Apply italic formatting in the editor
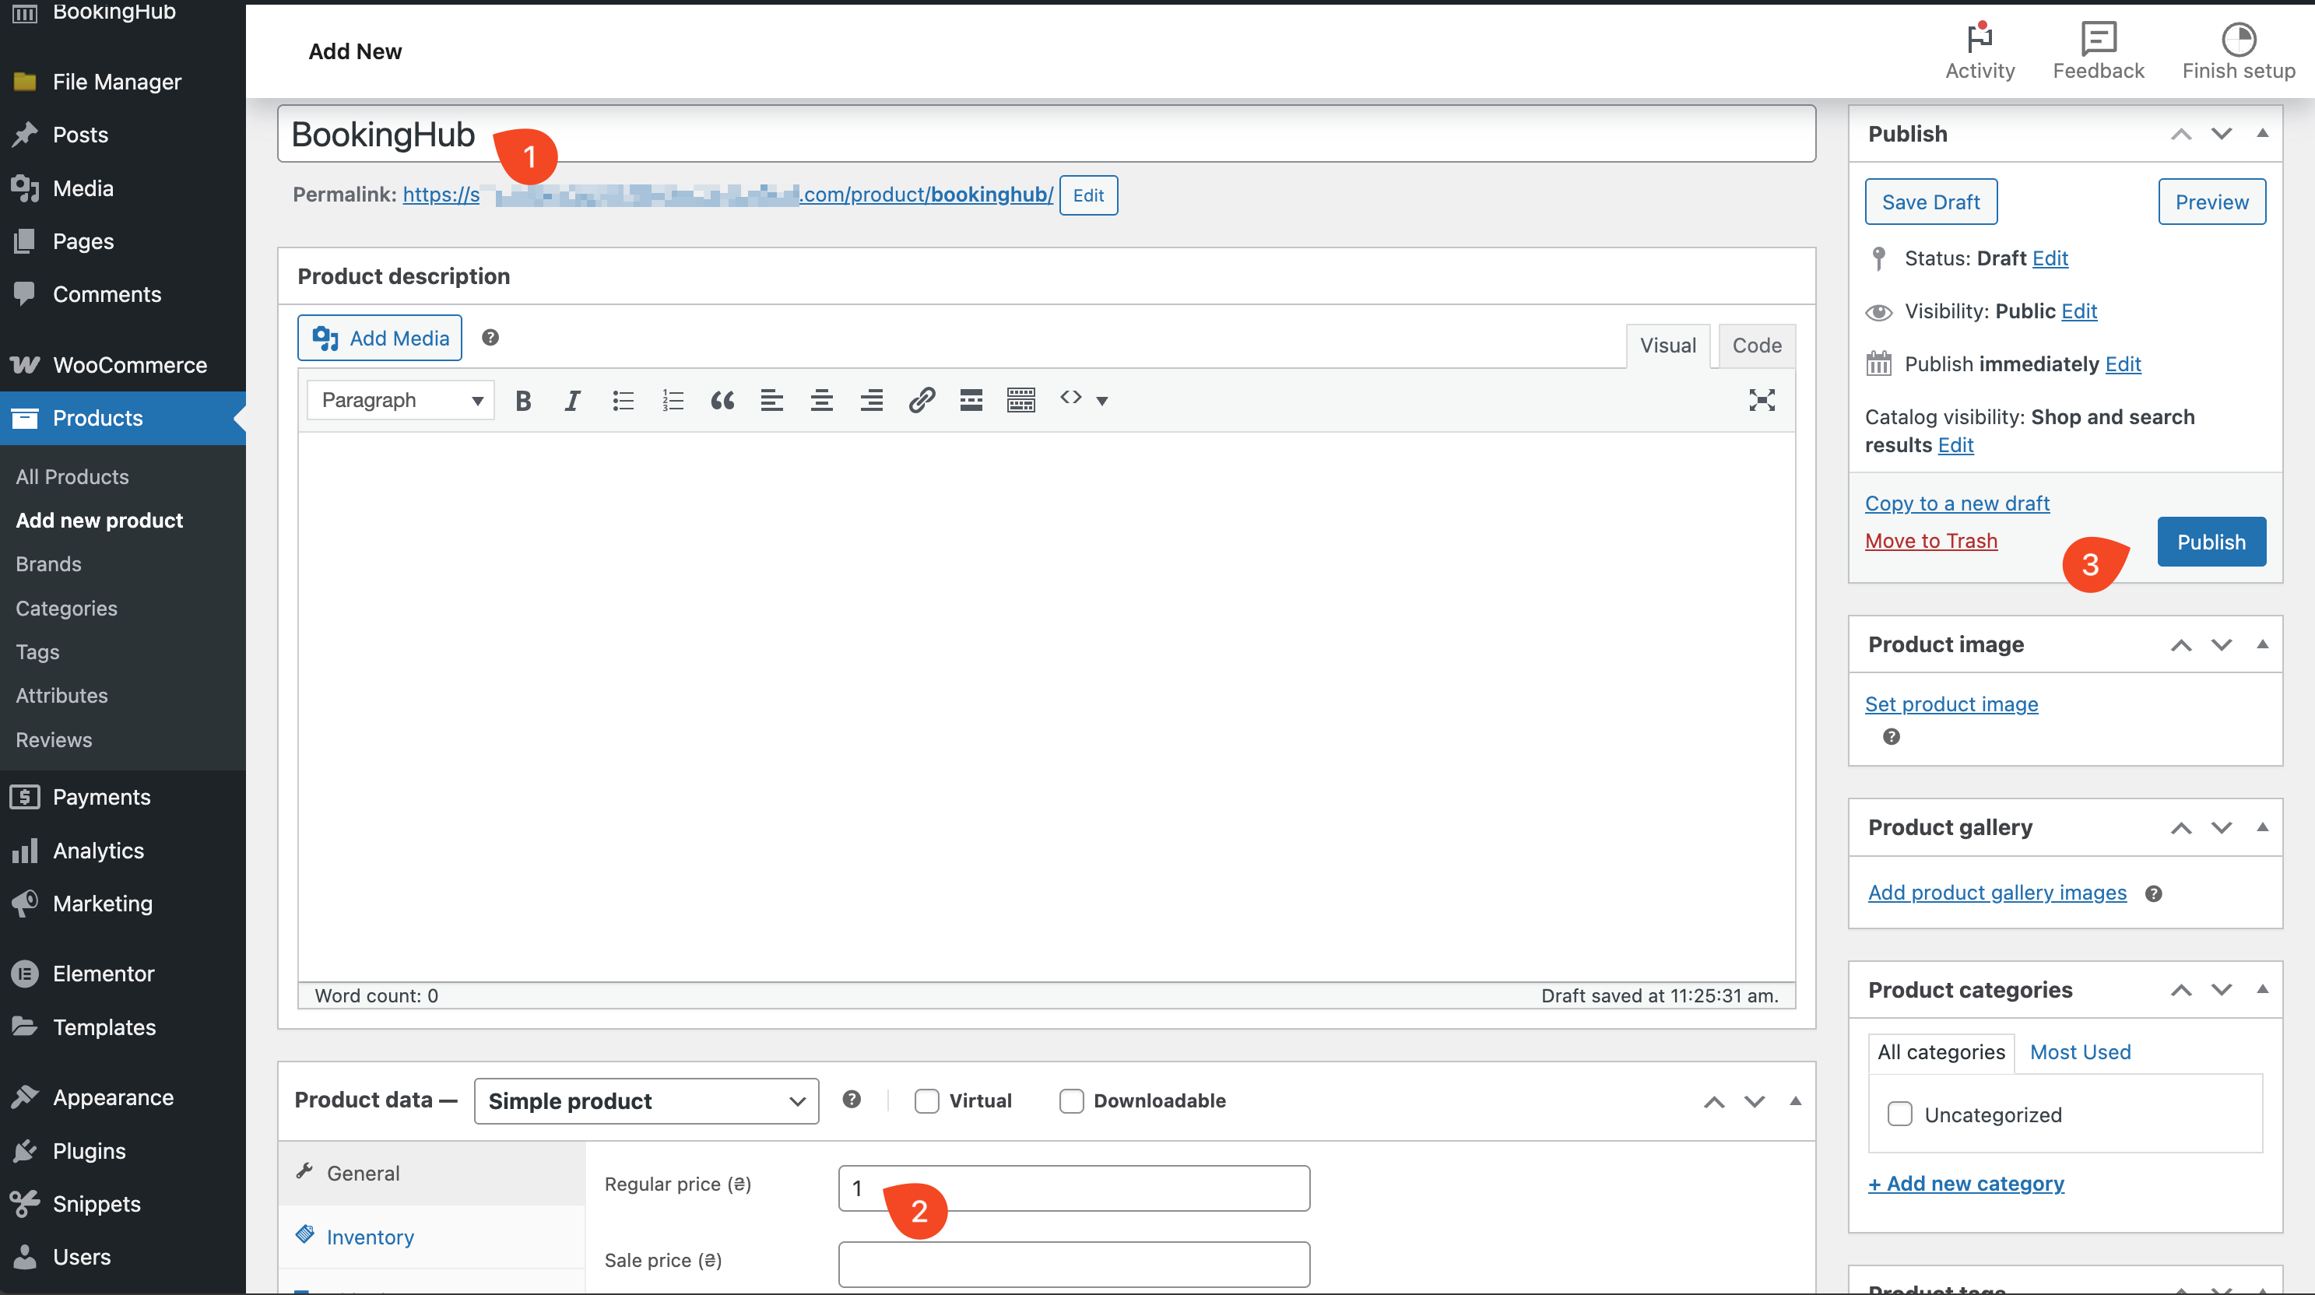Image resolution: width=2315 pixels, height=1295 pixels. (x=572, y=400)
